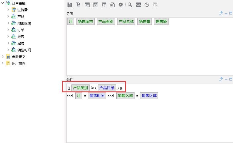Image resolution: width=233 pixels, height=143 pixels.
Task: Click the table icon beside 顾客
Action: click(x=14, y=37)
